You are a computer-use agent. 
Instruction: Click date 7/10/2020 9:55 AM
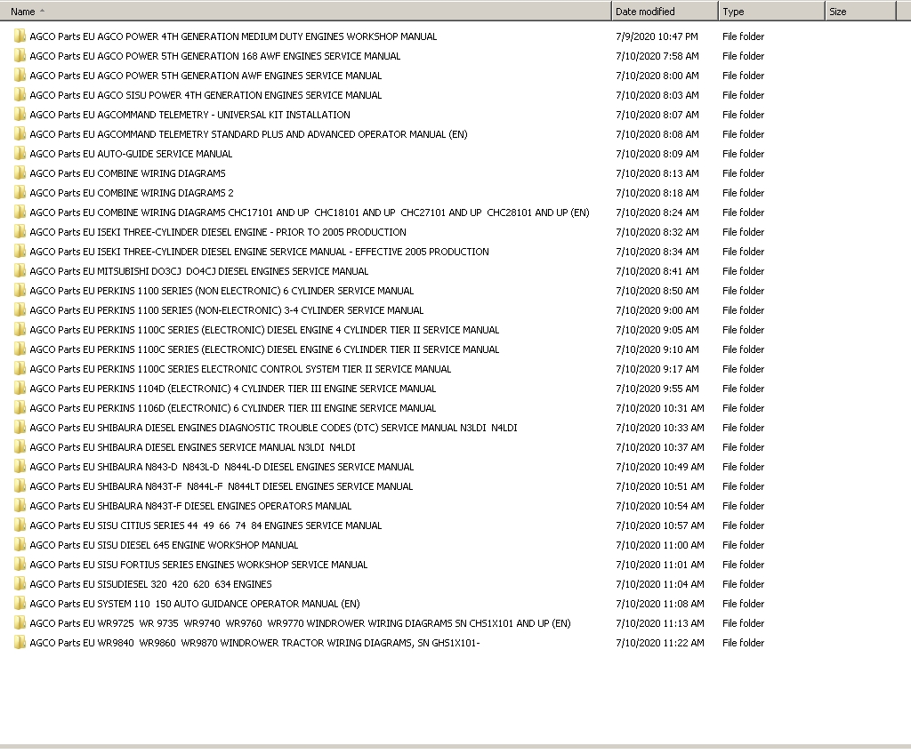pos(657,388)
